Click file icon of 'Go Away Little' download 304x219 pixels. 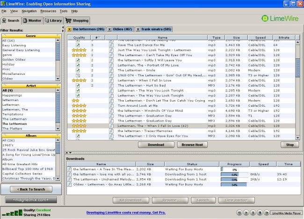pos(69,184)
